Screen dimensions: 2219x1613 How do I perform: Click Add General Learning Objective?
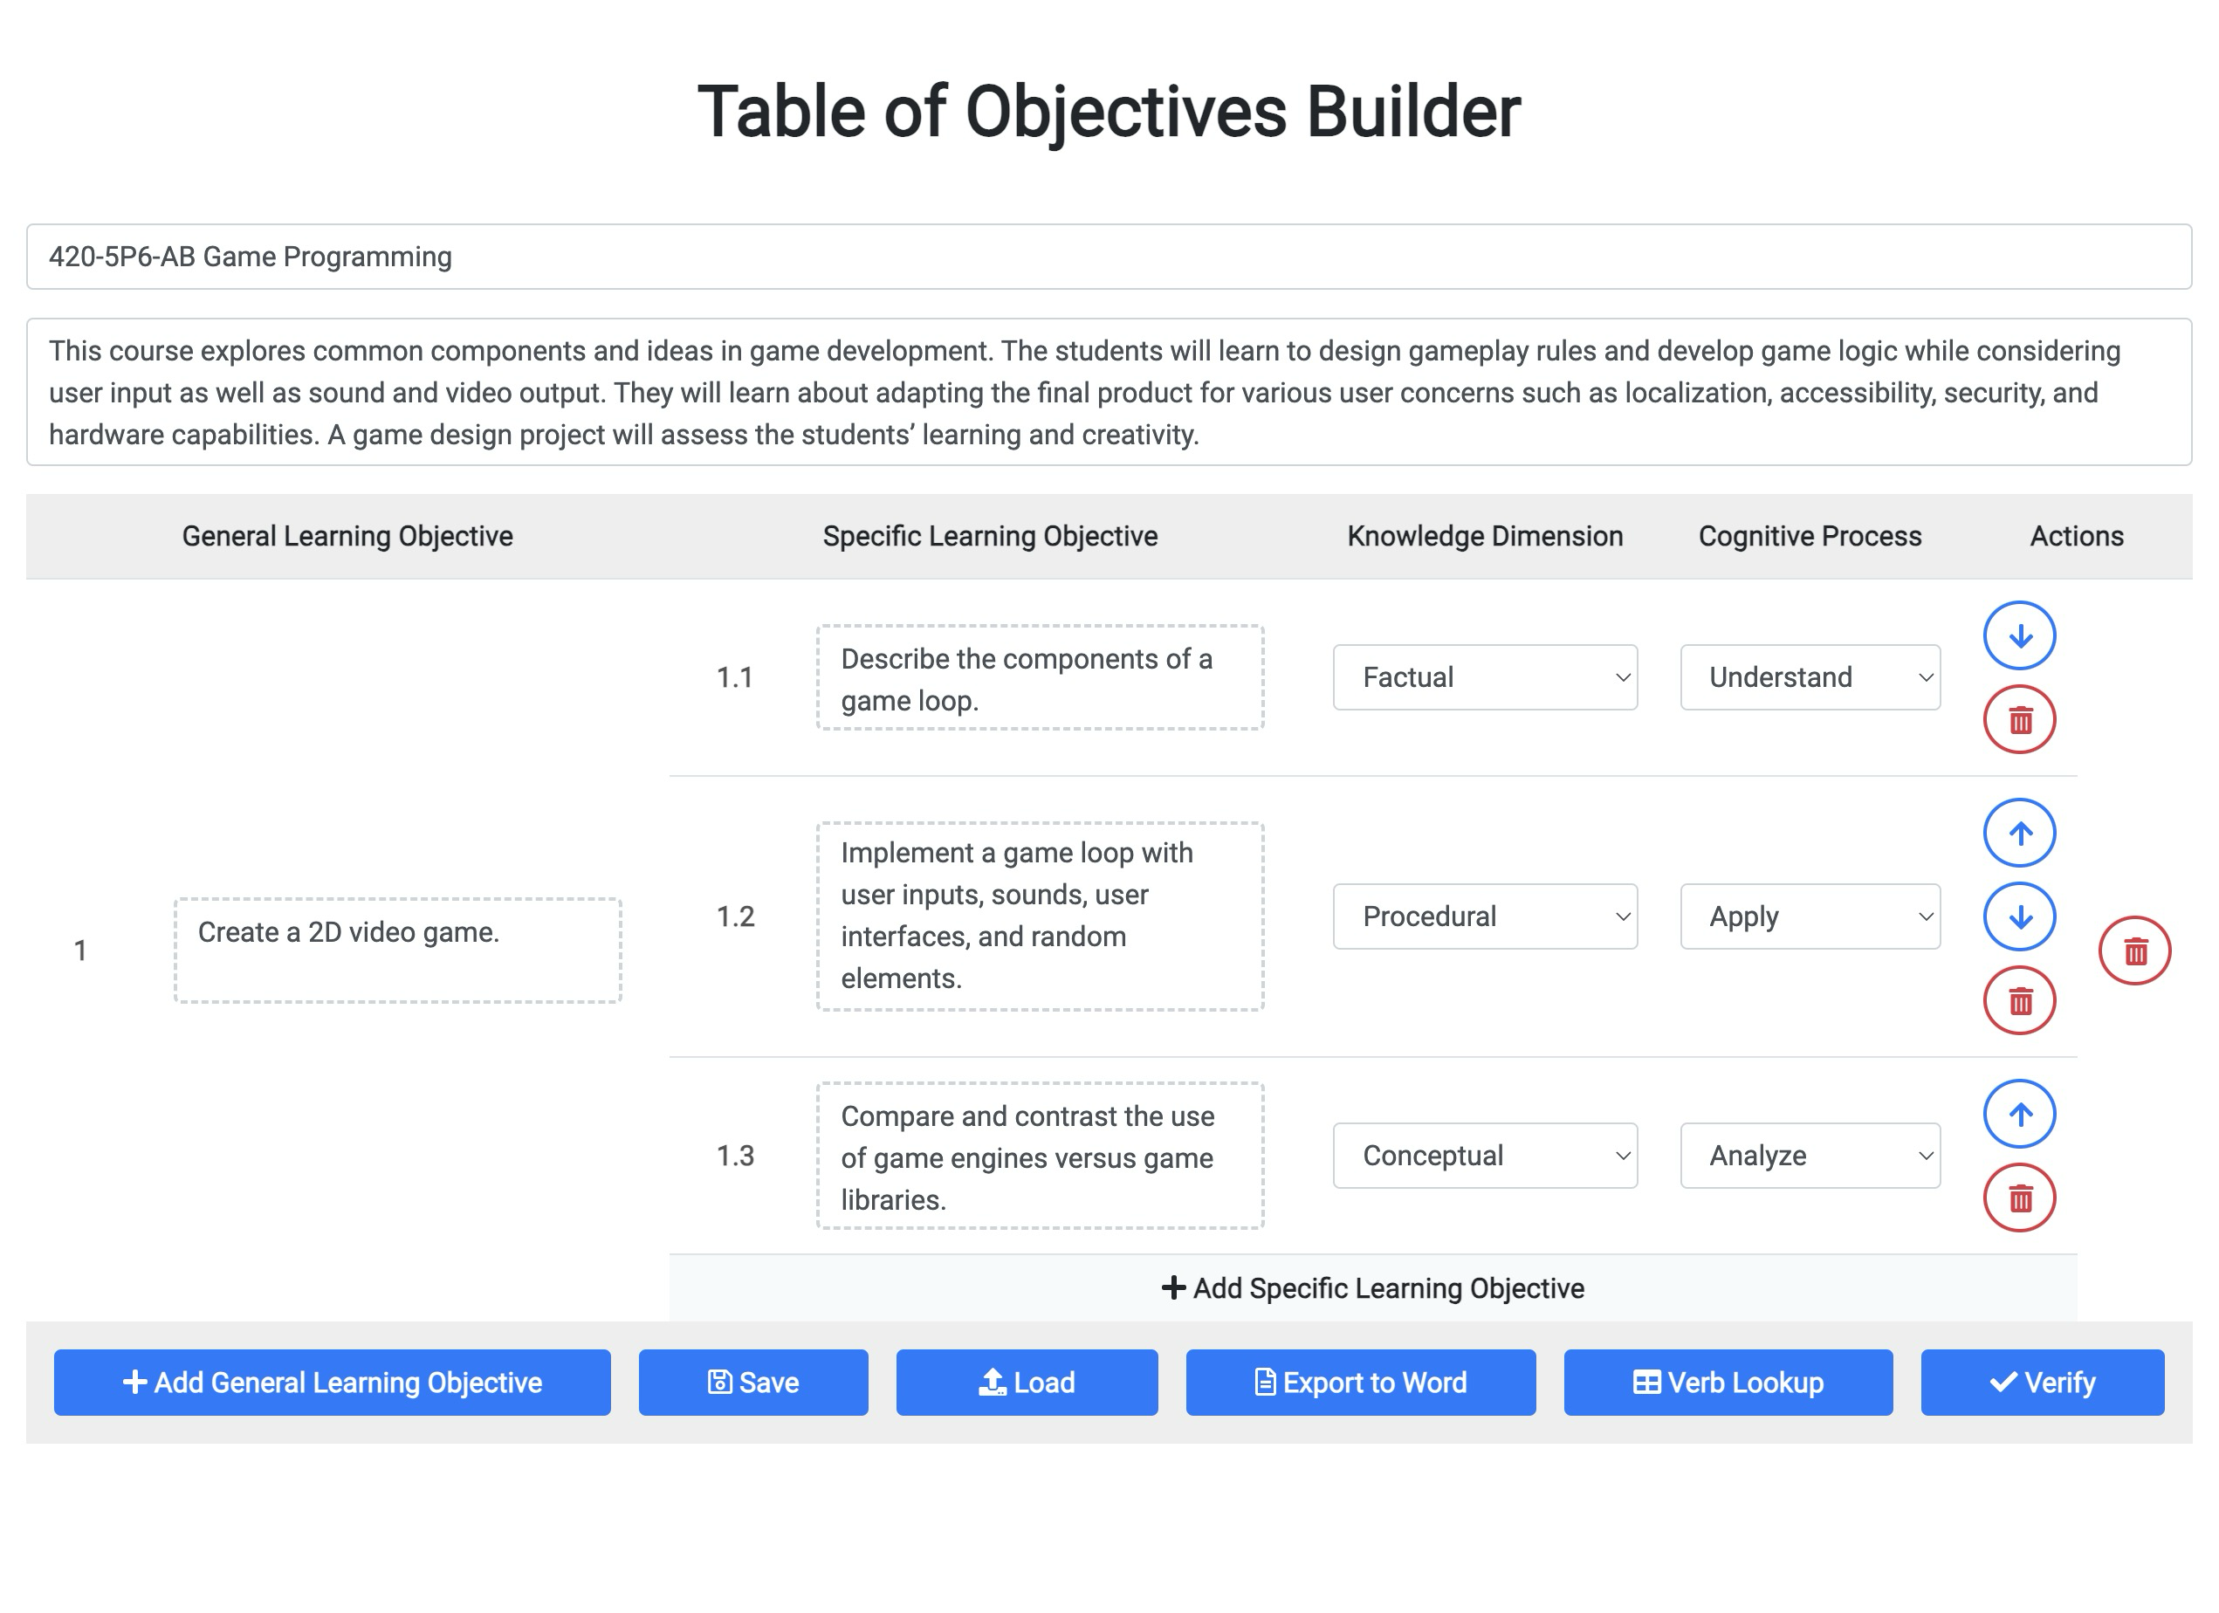pos(333,1383)
